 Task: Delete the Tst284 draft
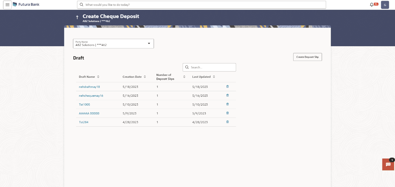(227, 122)
